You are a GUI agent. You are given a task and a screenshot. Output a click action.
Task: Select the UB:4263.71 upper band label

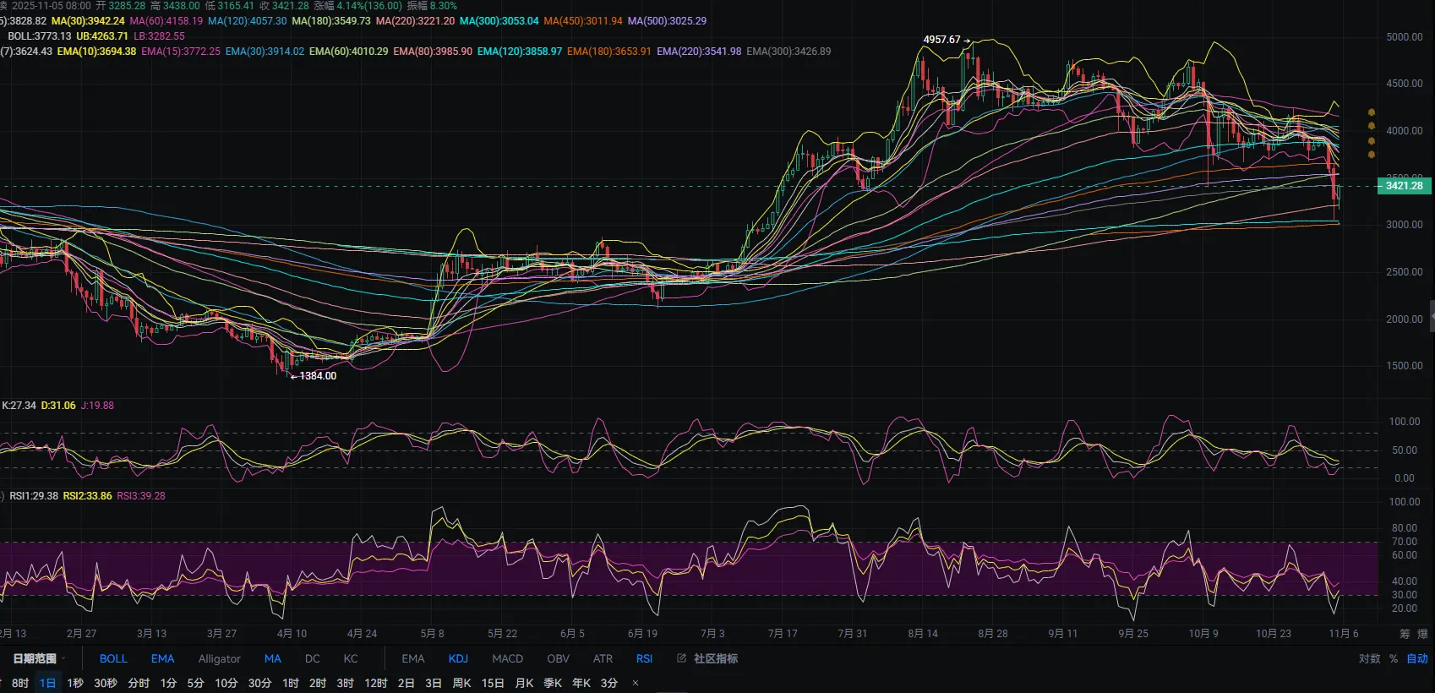(102, 36)
